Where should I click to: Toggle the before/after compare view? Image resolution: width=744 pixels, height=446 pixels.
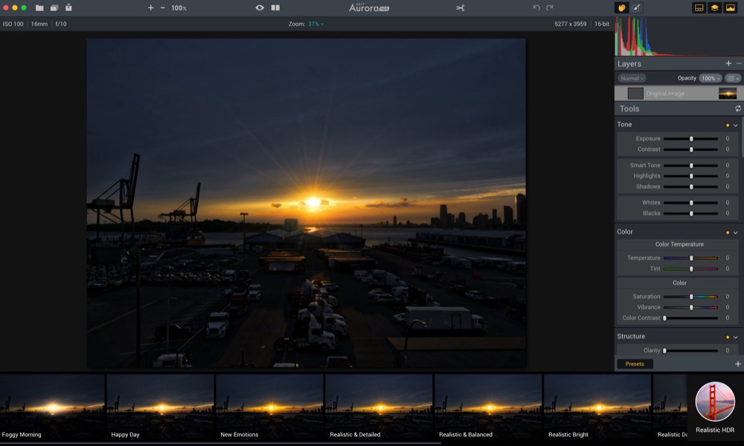[275, 7]
